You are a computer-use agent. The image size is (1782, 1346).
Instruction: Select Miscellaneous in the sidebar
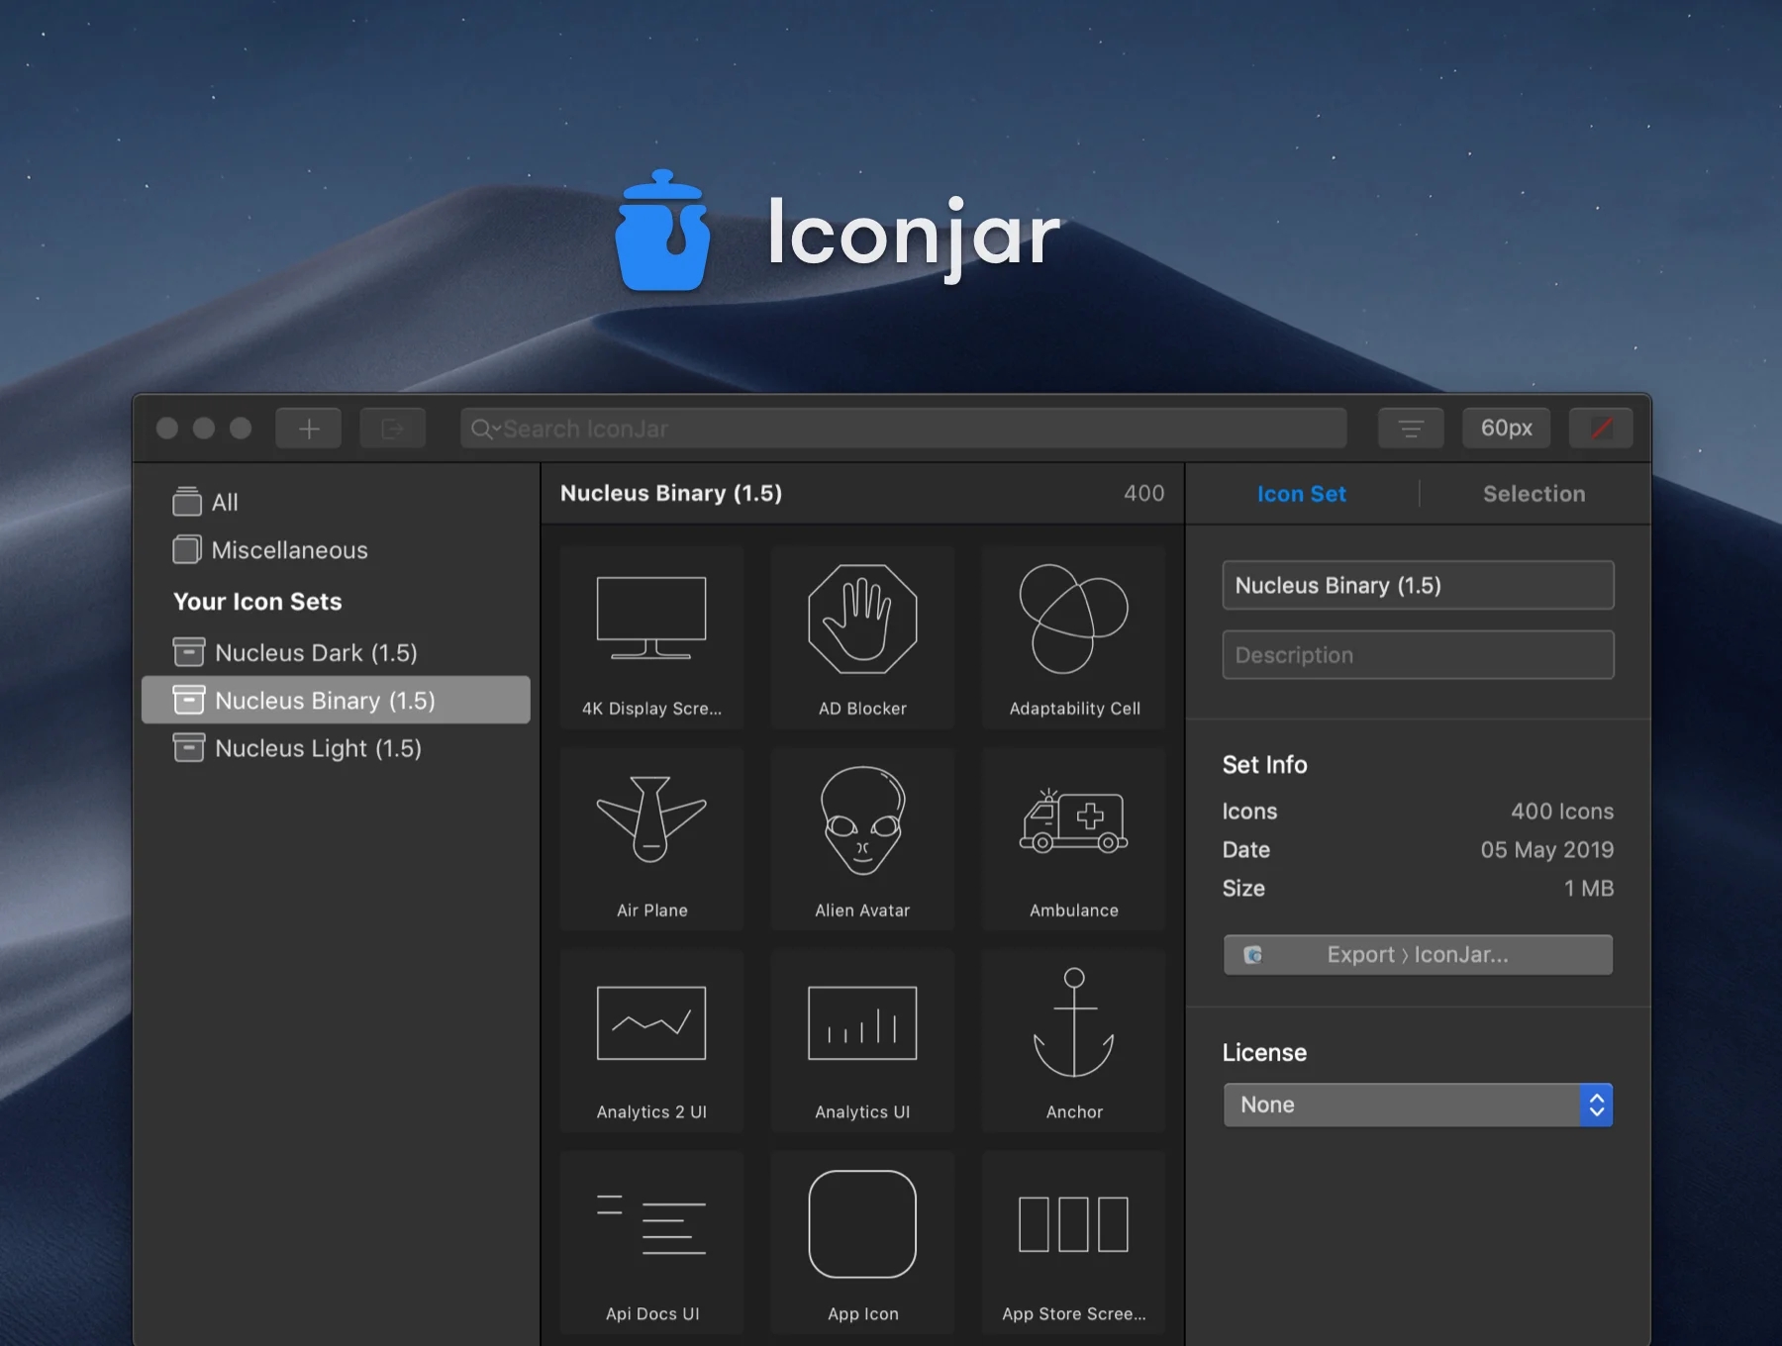pos(337,550)
